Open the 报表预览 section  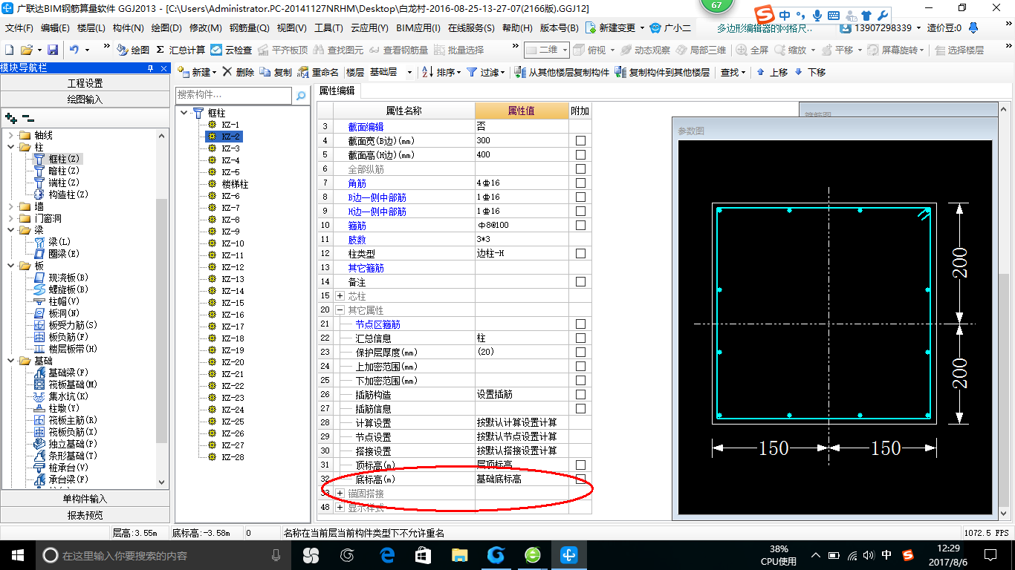(x=85, y=515)
